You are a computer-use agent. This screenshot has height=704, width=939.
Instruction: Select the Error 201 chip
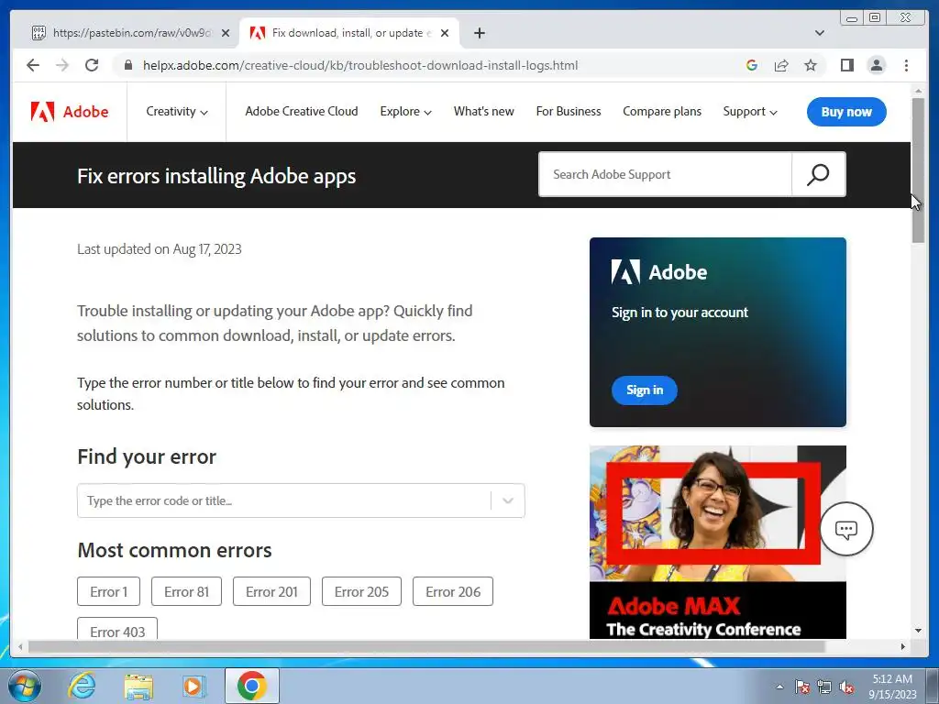[x=271, y=591]
